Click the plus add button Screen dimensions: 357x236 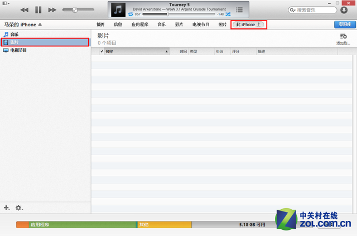click(x=7, y=208)
